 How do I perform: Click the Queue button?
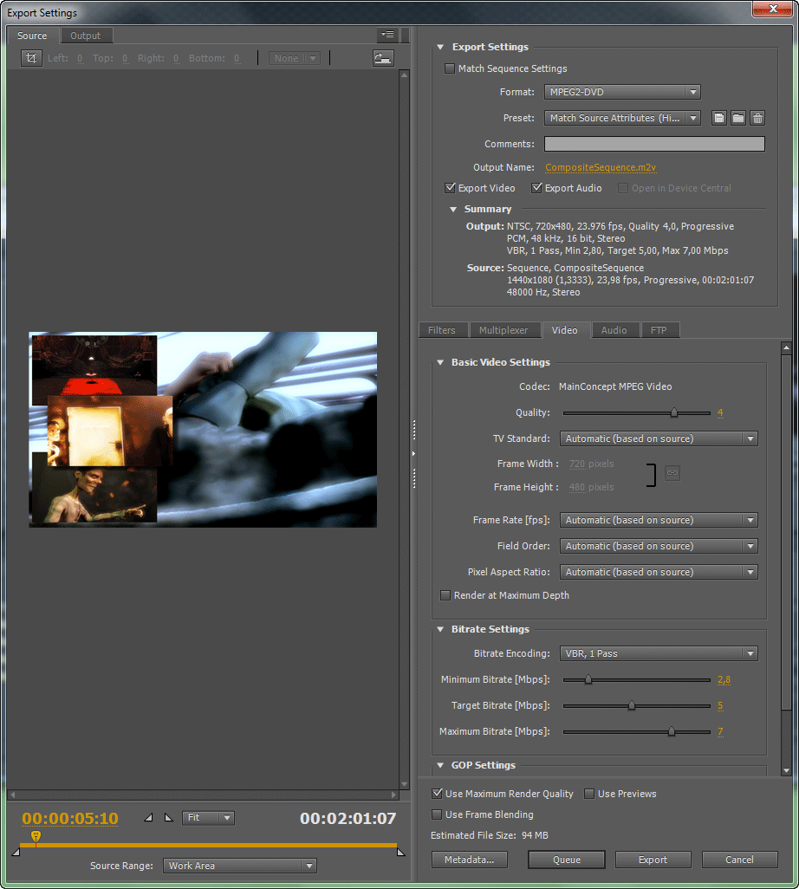tap(567, 860)
